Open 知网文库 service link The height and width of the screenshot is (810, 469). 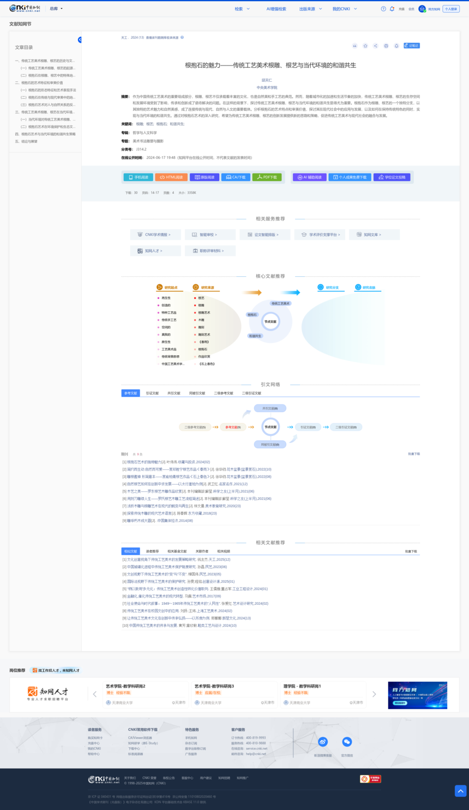[x=374, y=235]
